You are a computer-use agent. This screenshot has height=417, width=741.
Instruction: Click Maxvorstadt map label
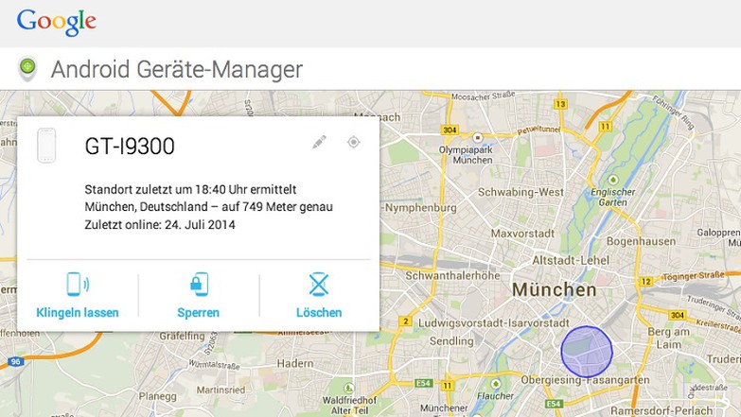point(522,234)
